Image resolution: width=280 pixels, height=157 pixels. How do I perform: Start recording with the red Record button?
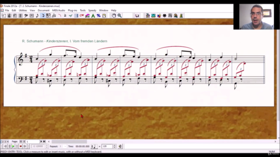tap(21, 147)
